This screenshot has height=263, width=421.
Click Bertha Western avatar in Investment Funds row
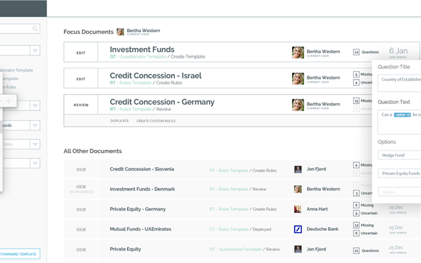click(298, 53)
